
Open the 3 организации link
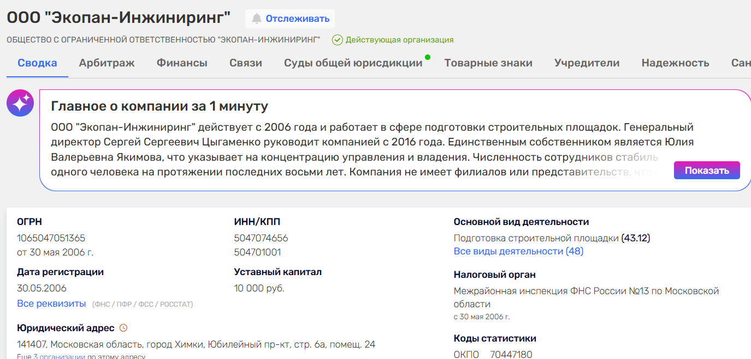pos(59,357)
